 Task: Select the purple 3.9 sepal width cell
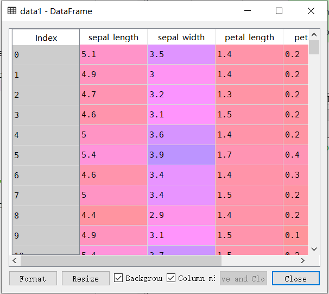[x=181, y=155]
